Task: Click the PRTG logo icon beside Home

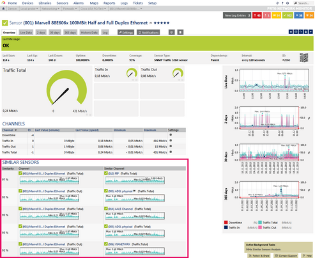Action: tap(3, 3)
